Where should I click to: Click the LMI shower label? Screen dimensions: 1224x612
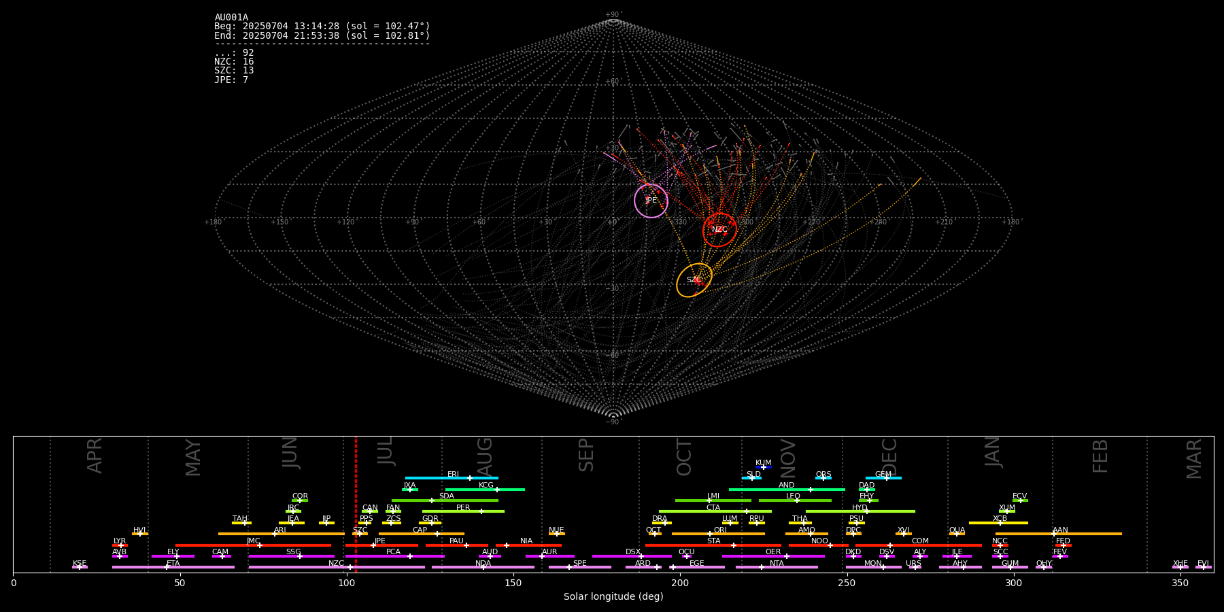[x=713, y=496]
